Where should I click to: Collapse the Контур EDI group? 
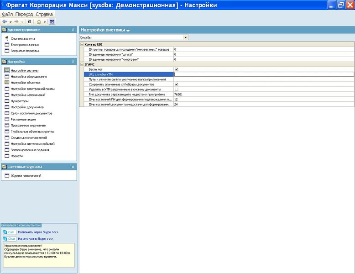[82, 44]
